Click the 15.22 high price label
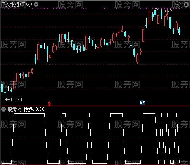The image size is (190, 165). [166, 11]
